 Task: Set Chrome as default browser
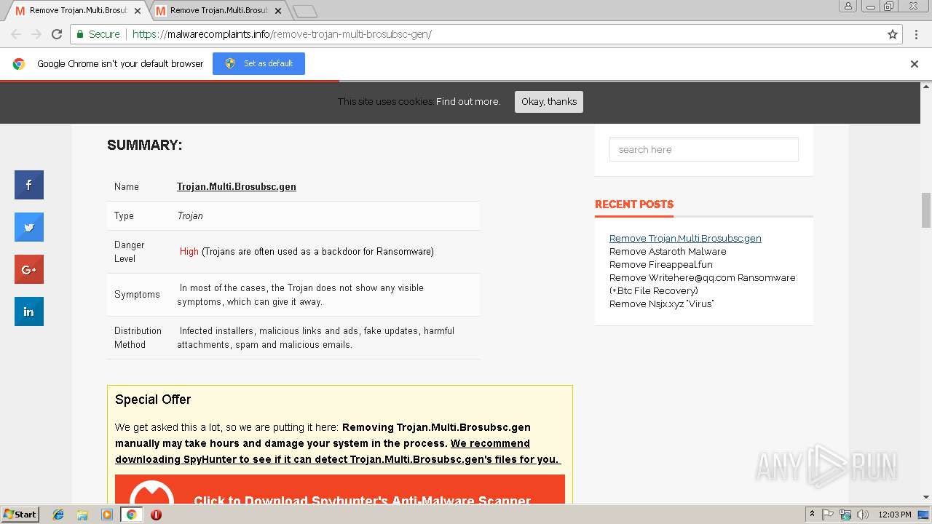click(258, 63)
